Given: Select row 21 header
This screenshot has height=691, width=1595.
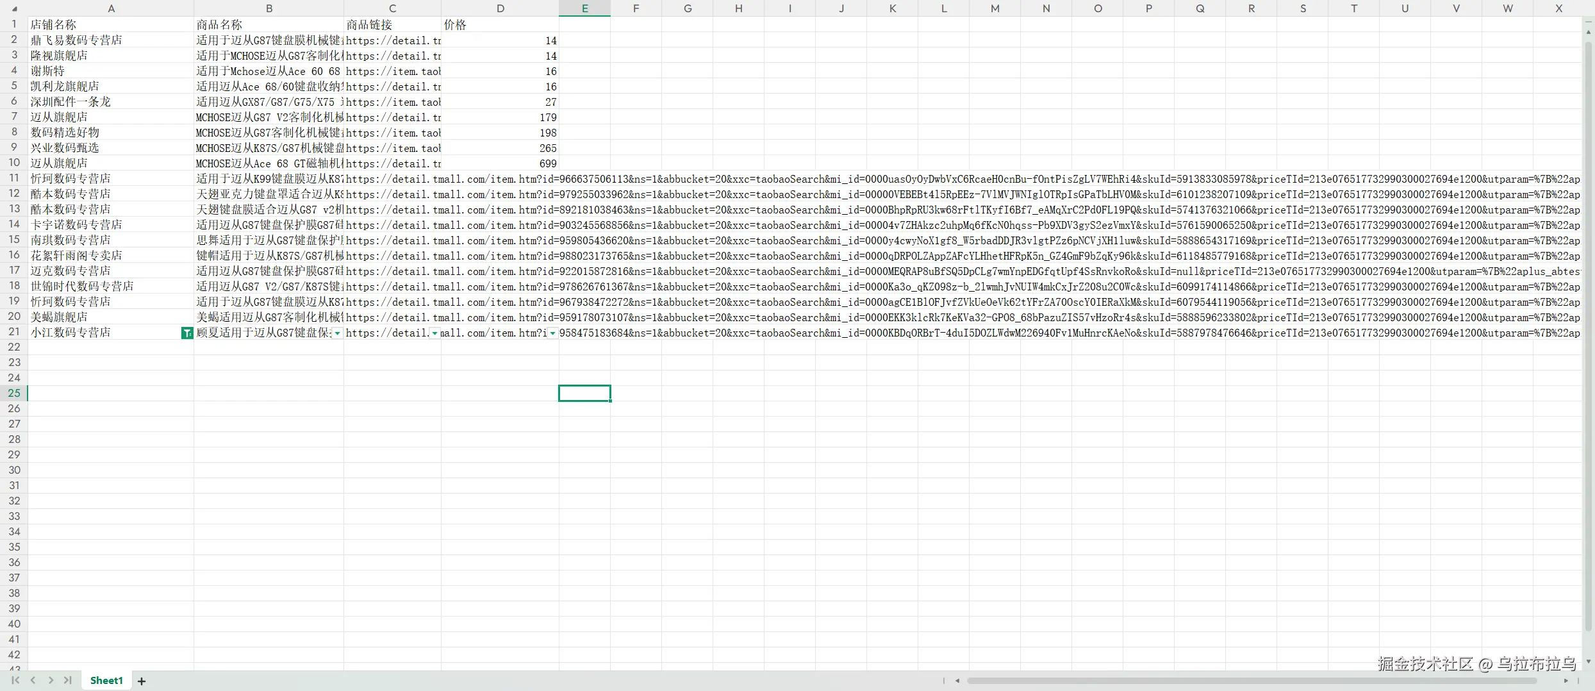Looking at the screenshot, I should (x=13, y=332).
